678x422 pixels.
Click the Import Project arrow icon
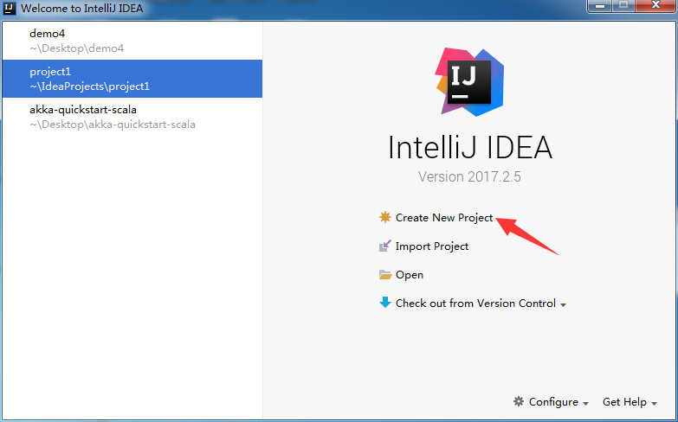click(x=384, y=246)
